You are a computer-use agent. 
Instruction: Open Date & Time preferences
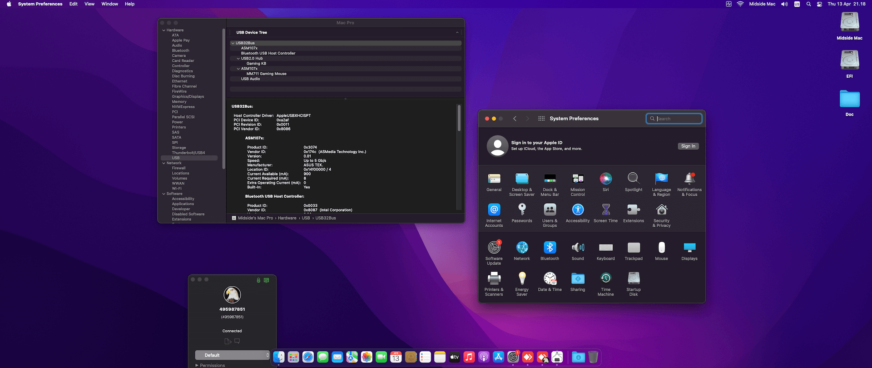550,282
